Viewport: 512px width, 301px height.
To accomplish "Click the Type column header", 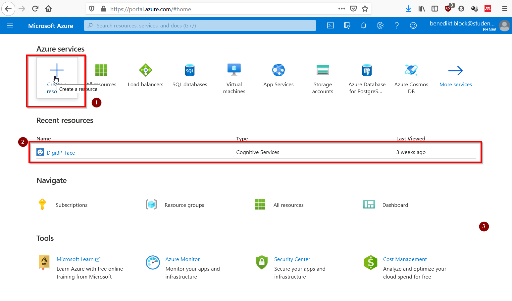I will tap(242, 138).
